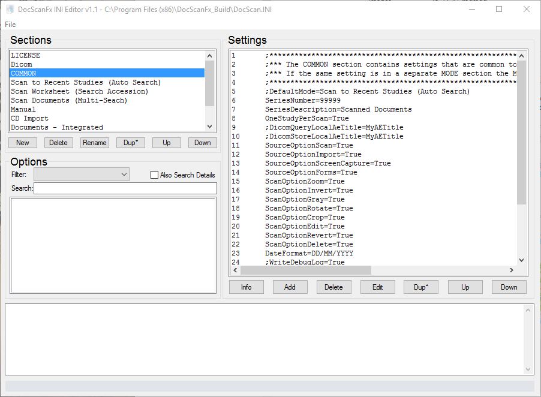Select the Manual section
This screenshot has width=541, height=397.
tap(107, 109)
